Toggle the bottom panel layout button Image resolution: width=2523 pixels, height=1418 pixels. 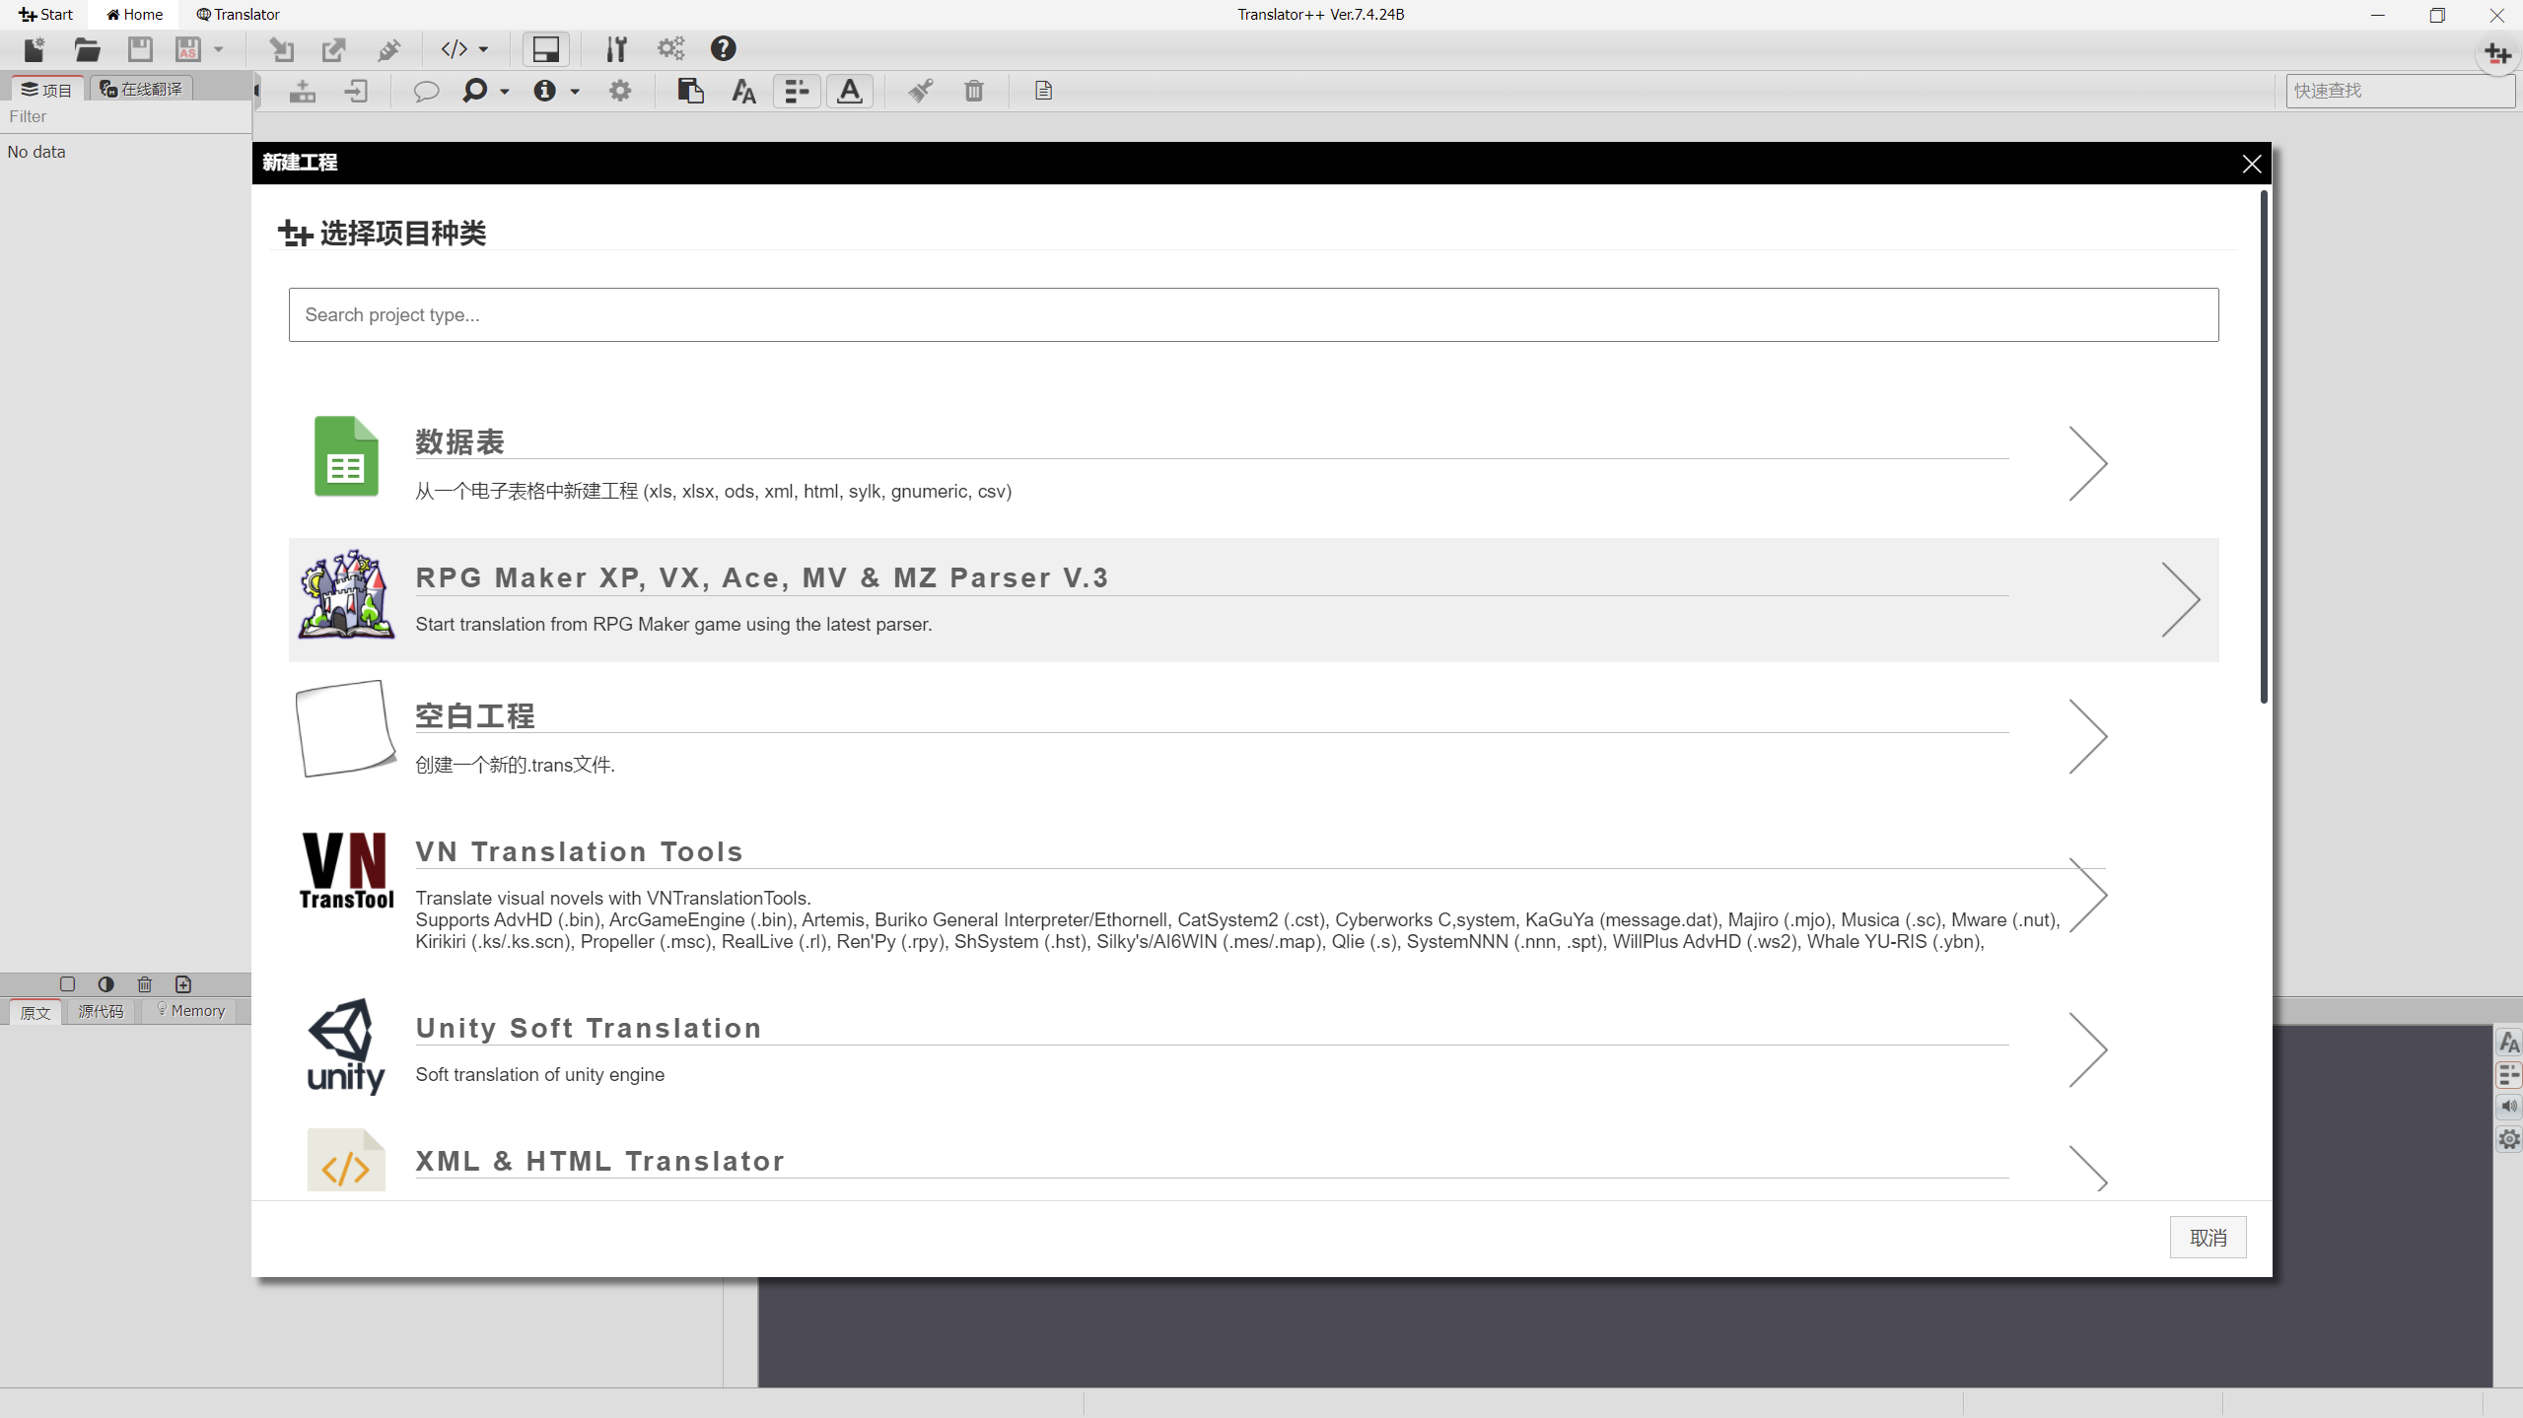(545, 49)
